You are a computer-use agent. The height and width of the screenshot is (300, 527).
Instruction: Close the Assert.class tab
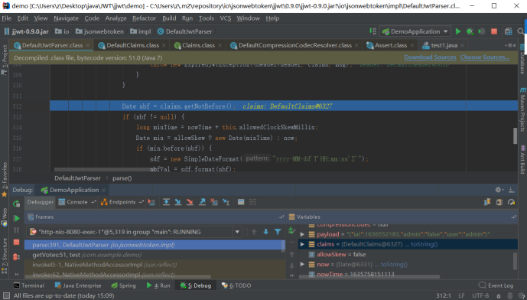pos(412,45)
